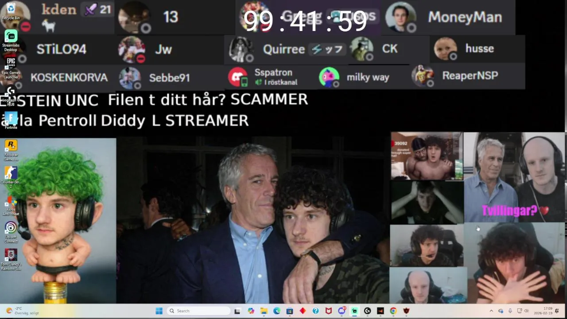Open the orange-on-black taskbar app
The image size is (567, 319).
click(x=380, y=311)
